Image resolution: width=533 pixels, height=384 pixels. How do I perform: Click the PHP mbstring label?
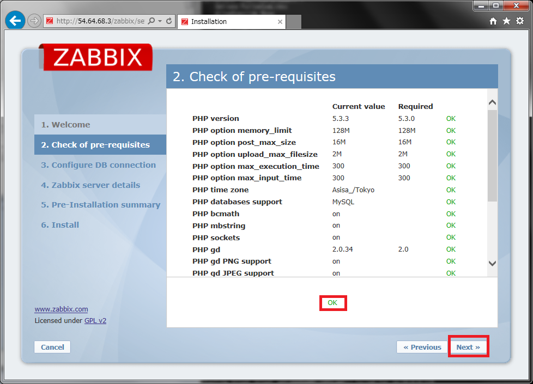[219, 225]
